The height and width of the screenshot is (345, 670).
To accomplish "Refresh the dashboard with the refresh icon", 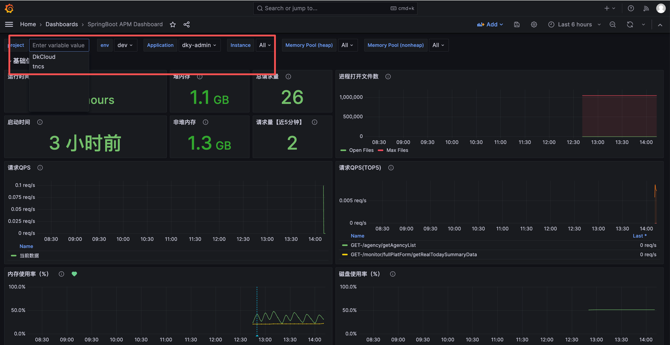I will tap(630, 25).
